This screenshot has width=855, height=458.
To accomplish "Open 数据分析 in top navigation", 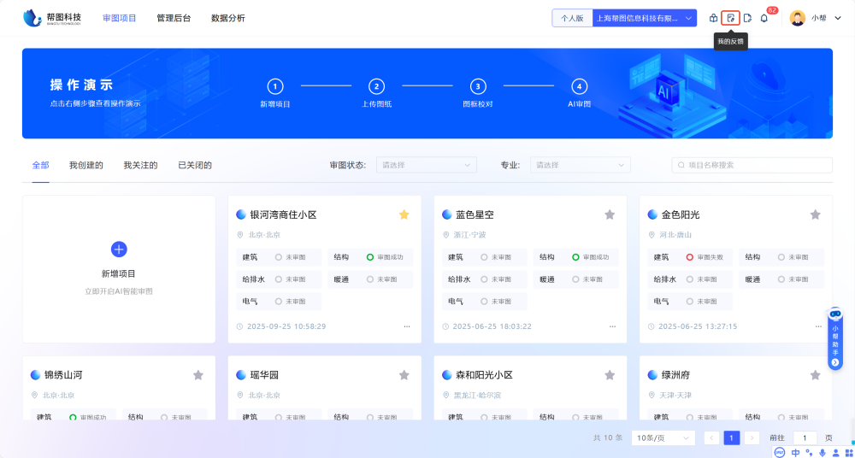I will tap(227, 18).
